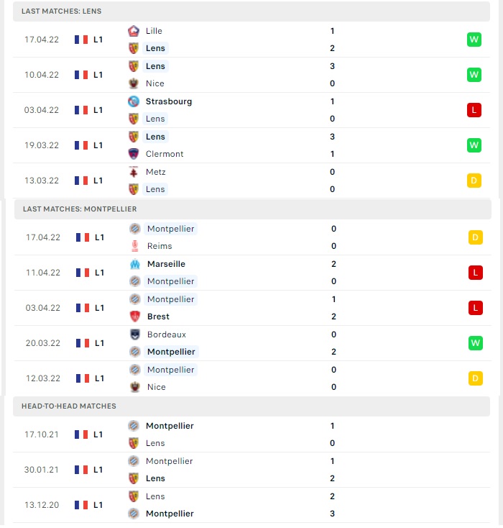
Task: Click red L badge for Marseille vs Montpellier
Action: tap(476, 273)
